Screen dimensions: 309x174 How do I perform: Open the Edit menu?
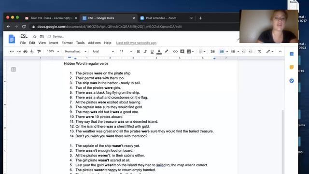[x=32, y=43]
